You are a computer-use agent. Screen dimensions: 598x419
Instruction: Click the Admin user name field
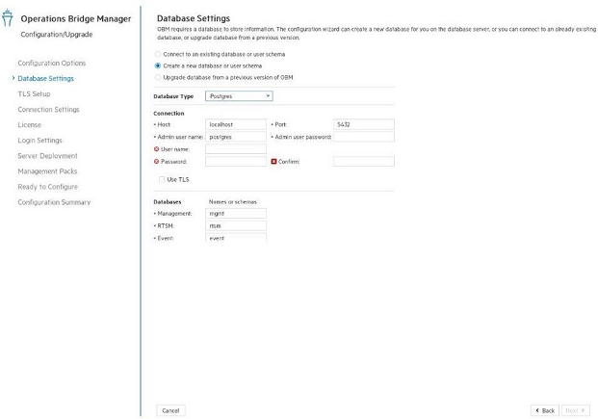[x=236, y=137]
